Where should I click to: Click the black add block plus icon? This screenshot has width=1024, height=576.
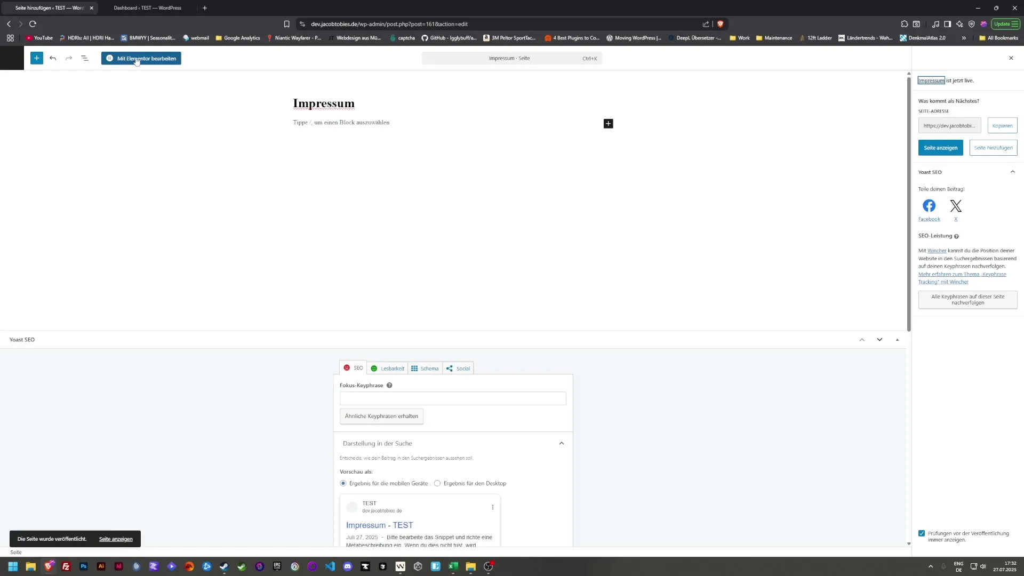(608, 124)
